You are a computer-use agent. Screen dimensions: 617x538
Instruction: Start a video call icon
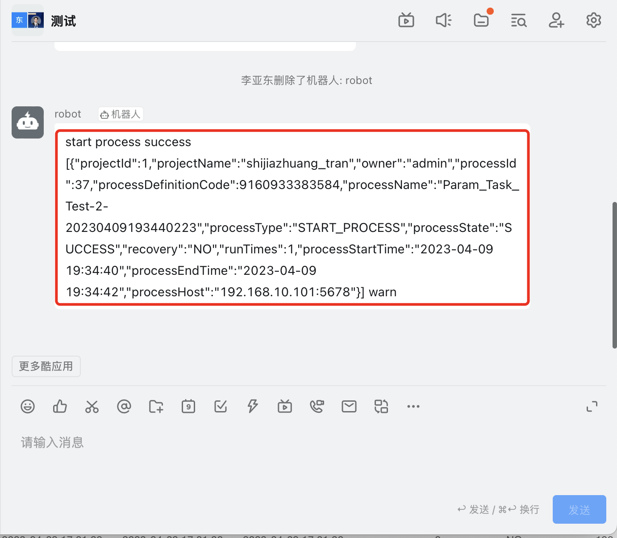[x=317, y=406]
